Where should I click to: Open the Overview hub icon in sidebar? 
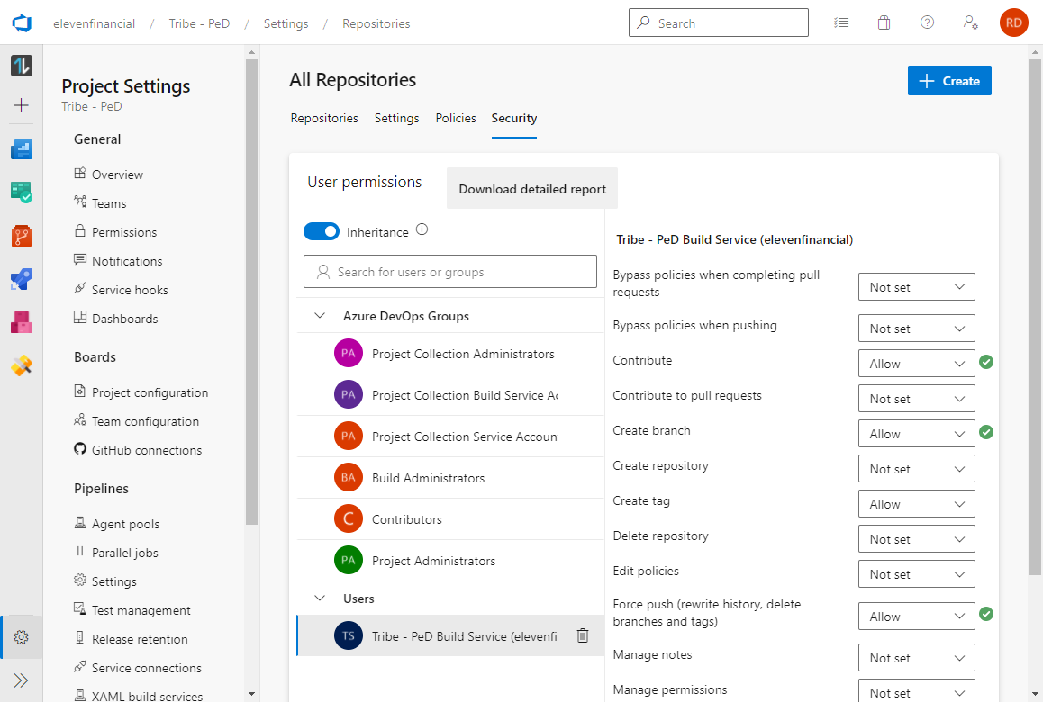[x=22, y=148]
